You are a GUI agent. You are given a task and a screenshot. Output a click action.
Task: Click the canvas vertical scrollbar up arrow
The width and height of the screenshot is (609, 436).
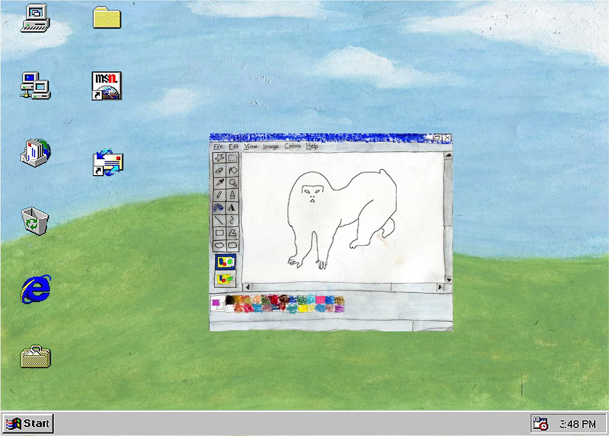click(448, 156)
